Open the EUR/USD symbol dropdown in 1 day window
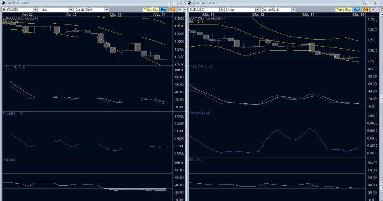 point(35,10)
